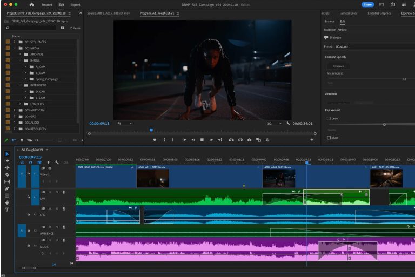
Task: Open timeline display settings wrench
Action: point(57,163)
